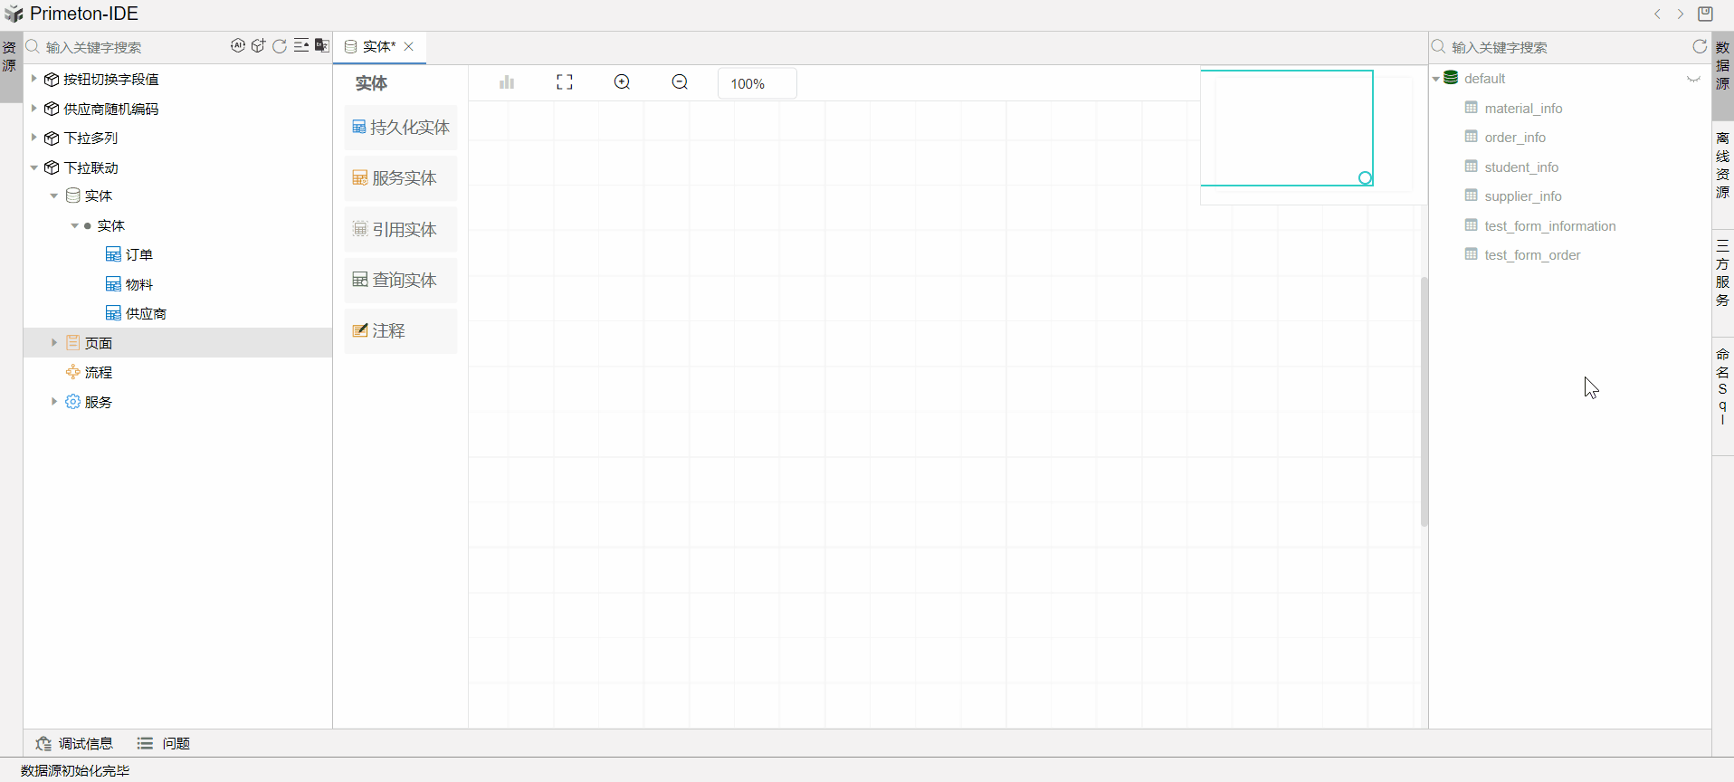Screen dimensions: 1734x782
Task: Click the AI assistant icon in resource panel
Action: (237, 46)
